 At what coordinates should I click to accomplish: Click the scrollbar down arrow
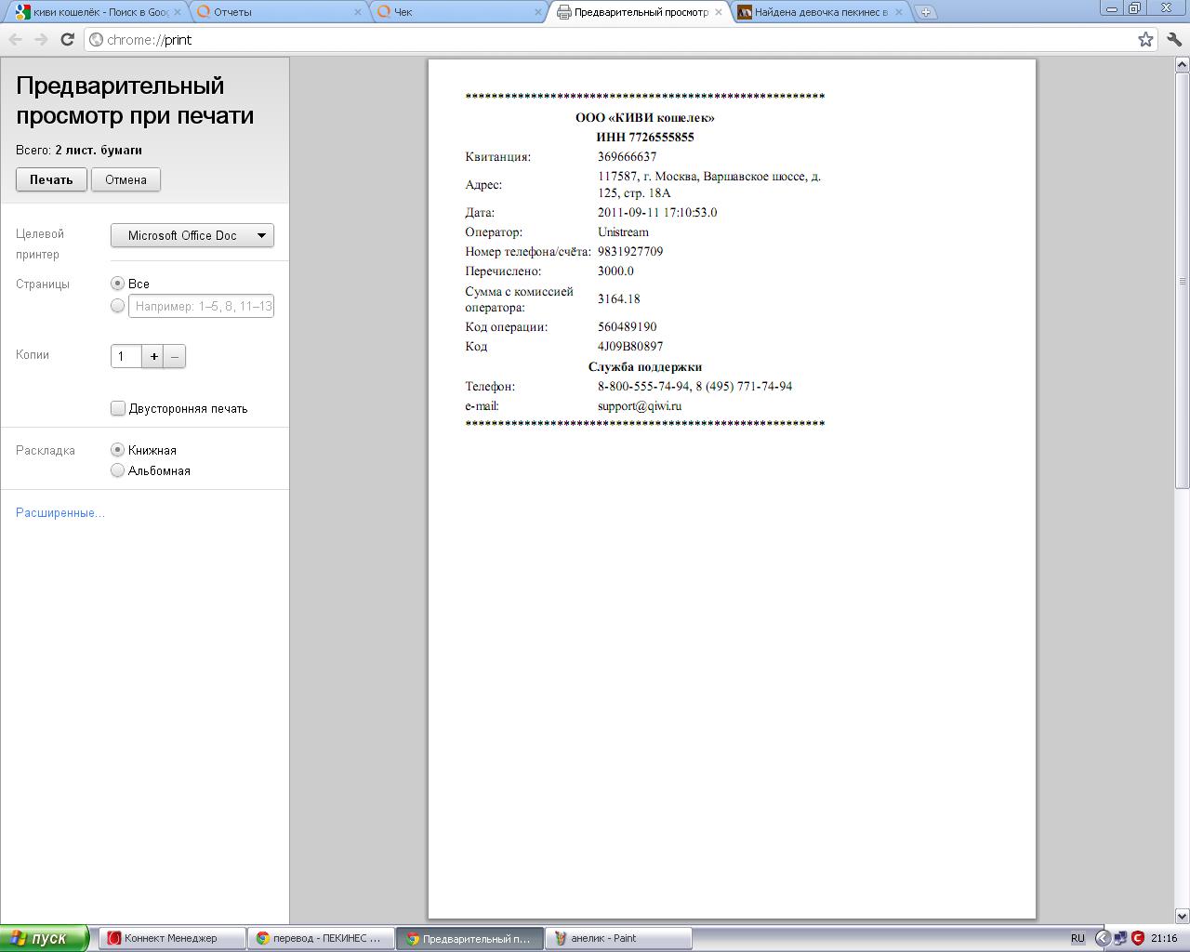point(1183,916)
